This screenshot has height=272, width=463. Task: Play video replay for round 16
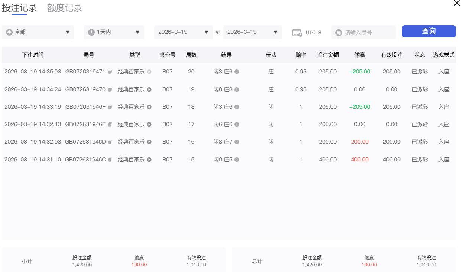point(149,142)
